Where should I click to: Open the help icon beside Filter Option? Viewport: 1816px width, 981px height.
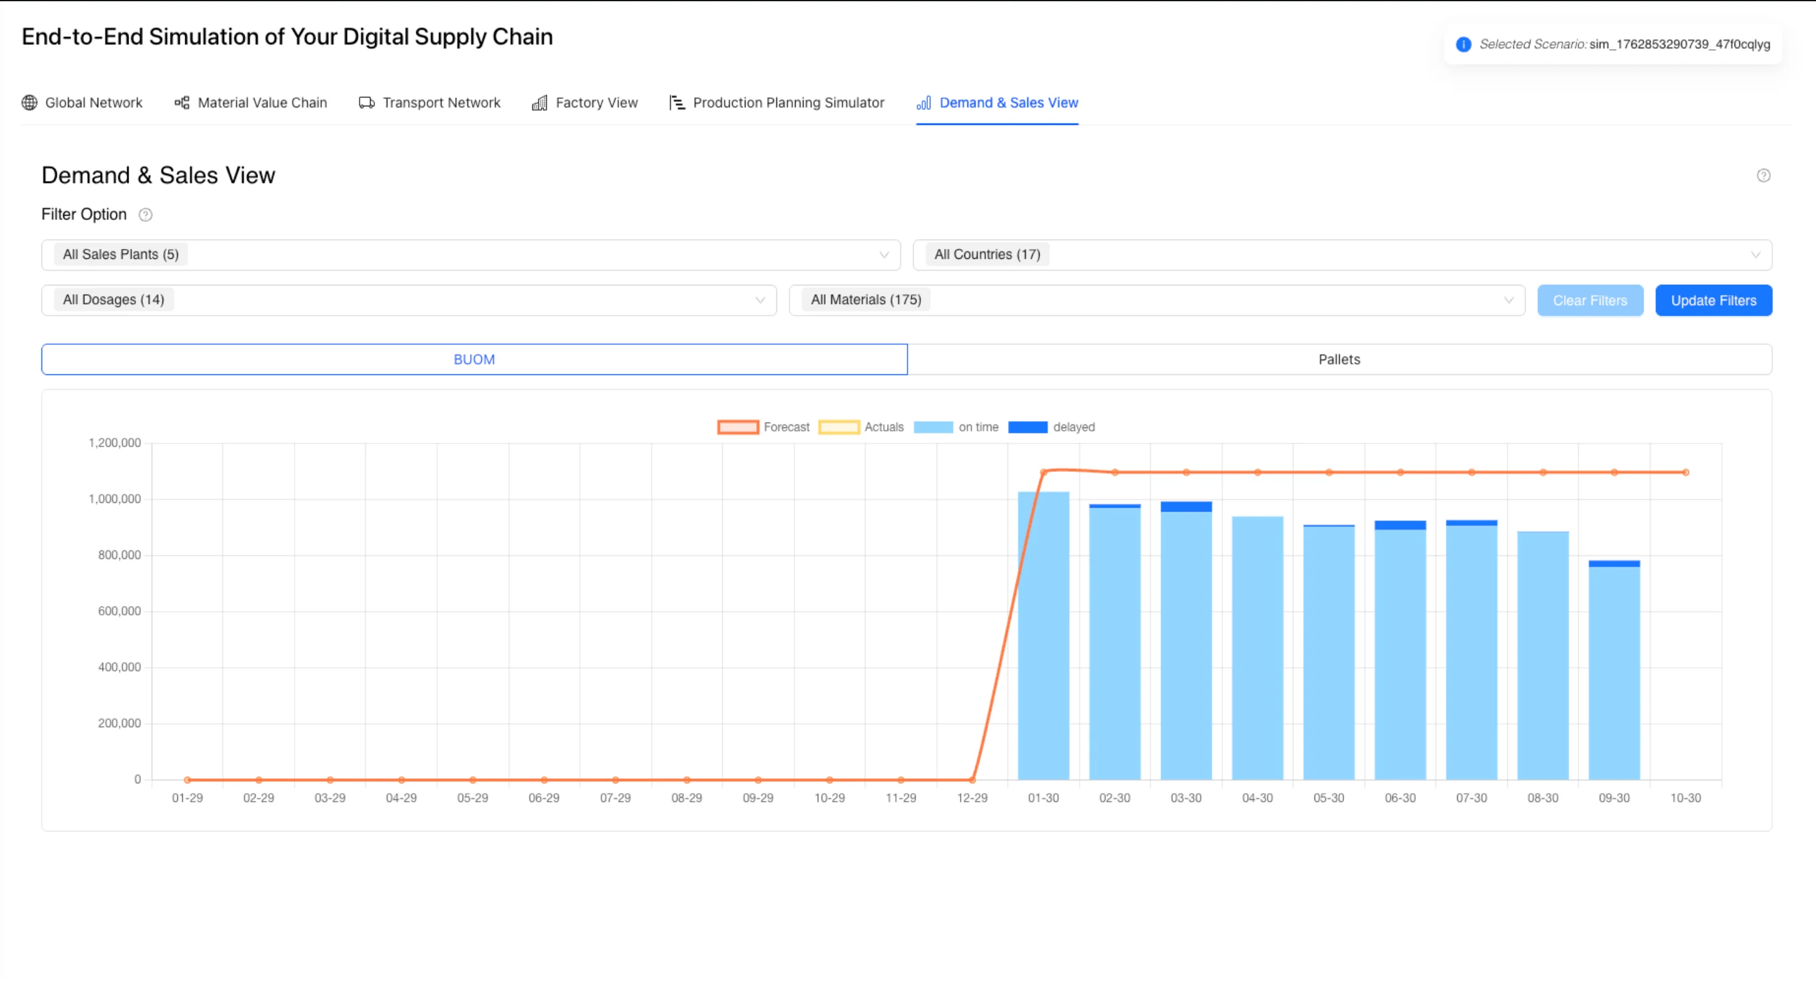(x=146, y=214)
